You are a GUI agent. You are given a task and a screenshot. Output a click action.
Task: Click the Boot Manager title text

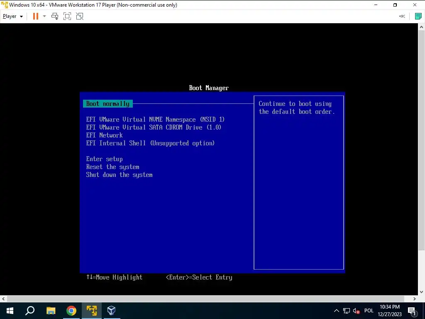coord(209,88)
